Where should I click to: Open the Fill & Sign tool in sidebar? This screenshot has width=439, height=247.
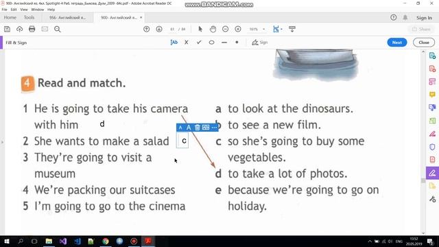(x=432, y=173)
